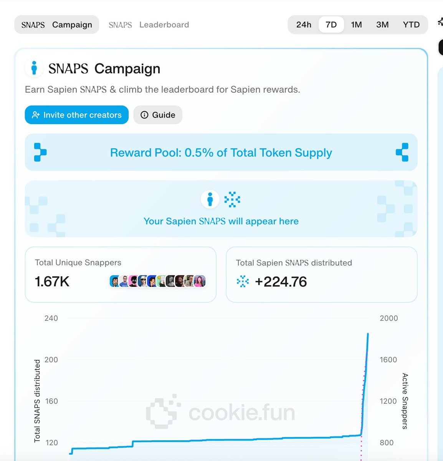
Task: Select the YTD time range
Action: coord(411,25)
